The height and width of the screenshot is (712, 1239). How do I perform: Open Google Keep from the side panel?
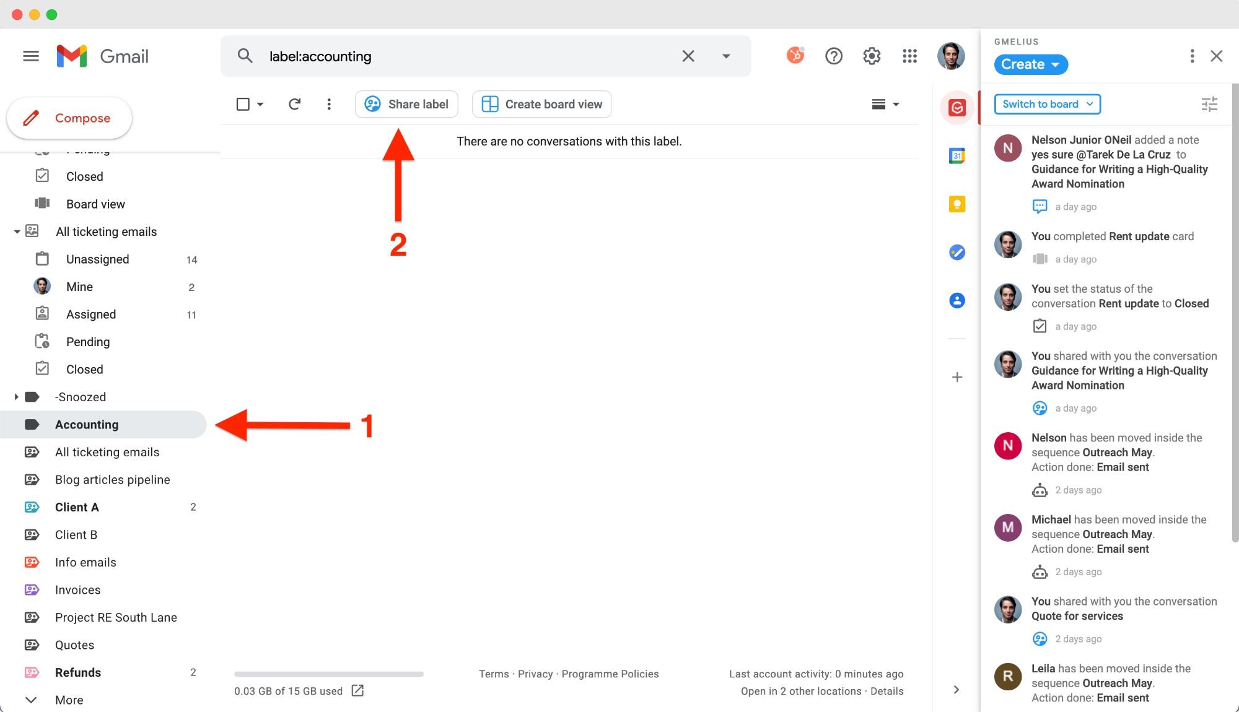(957, 204)
